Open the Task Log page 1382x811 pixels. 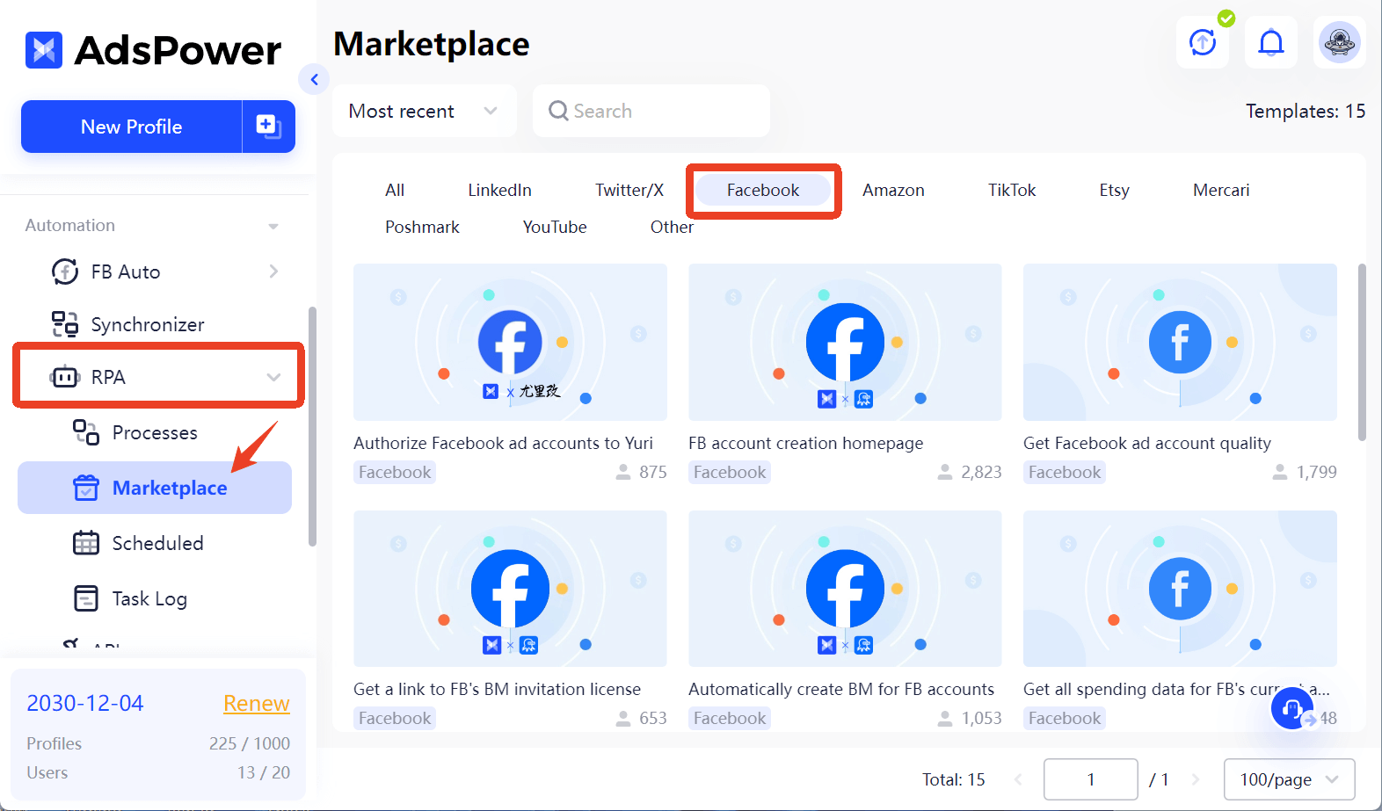point(149,598)
